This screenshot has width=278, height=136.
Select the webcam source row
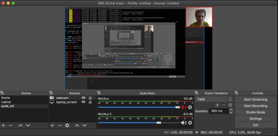[x=72, y=98]
